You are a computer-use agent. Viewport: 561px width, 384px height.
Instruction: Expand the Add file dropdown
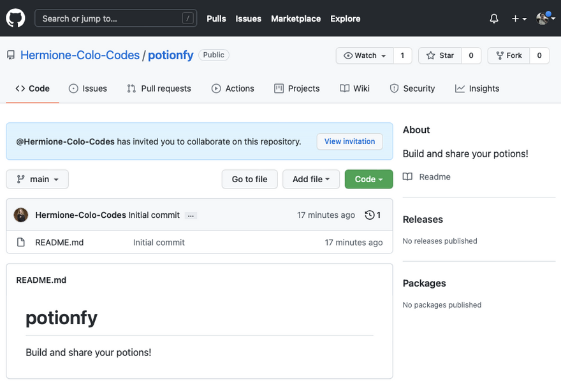311,180
